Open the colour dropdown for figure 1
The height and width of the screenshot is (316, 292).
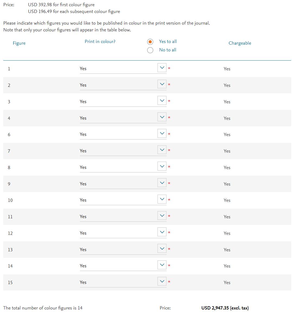point(162,68)
